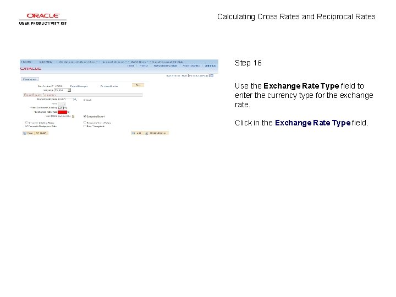The image size is (396, 297).
Task: Open the Market Rates breadcrumb
Action: coord(138,62)
